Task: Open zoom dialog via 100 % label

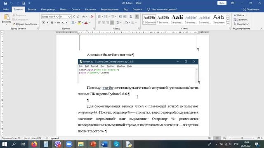Action: [x=259, y=138]
